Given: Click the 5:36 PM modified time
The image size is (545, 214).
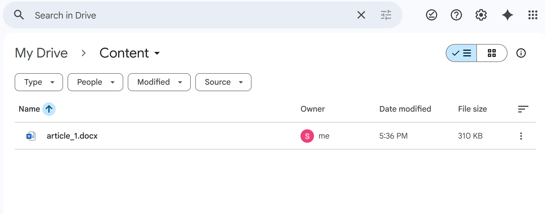Looking at the screenshot, I should coord(393,136).
